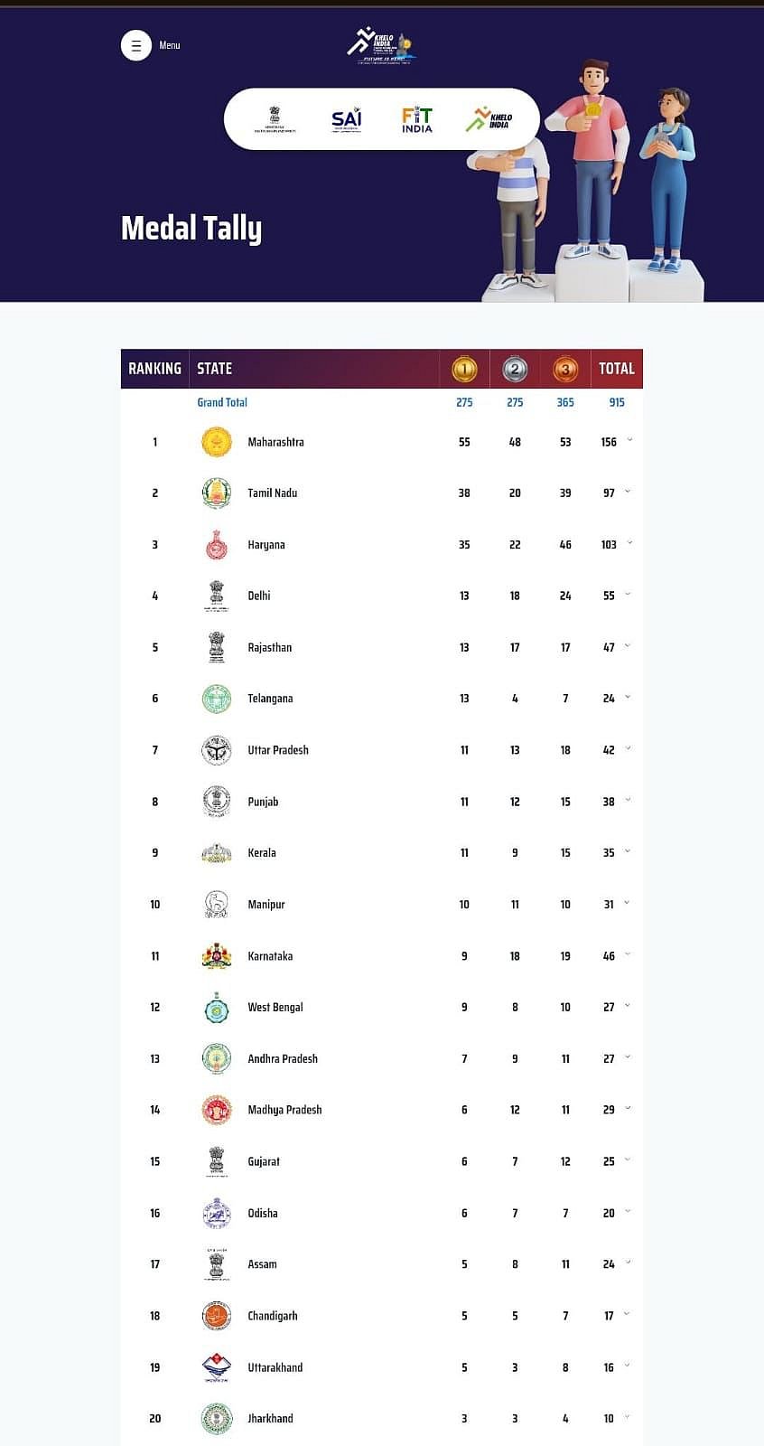Click the silver medal column icon
764x1446 pixels.
pos(515,369)
